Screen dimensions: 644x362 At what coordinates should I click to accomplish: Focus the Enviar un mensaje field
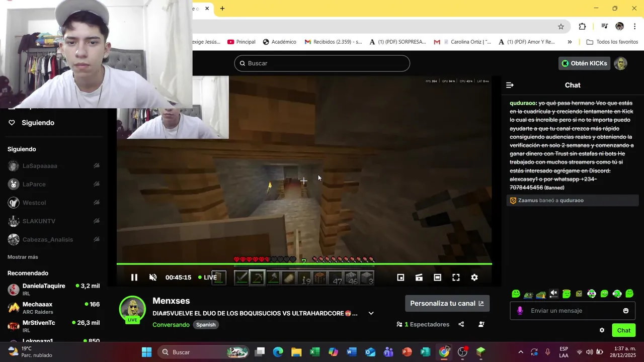[573, 311]
